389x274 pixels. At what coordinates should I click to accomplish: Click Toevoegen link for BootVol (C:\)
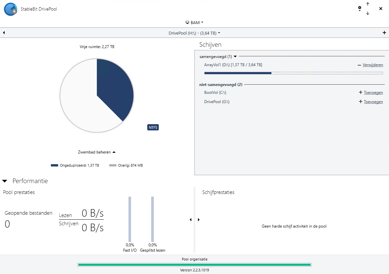pos(374,93)
